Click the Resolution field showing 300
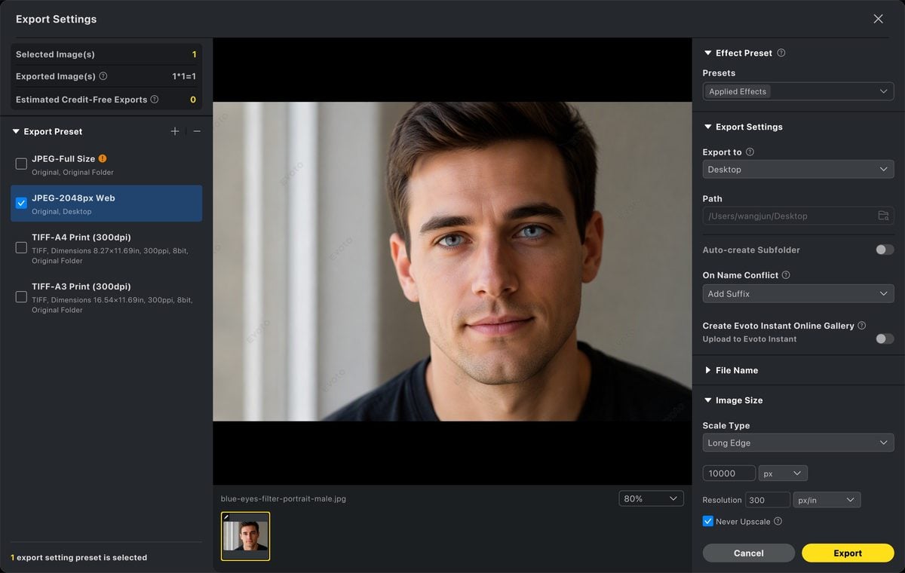This screenshot has width=905, height=573. [768, 500]
